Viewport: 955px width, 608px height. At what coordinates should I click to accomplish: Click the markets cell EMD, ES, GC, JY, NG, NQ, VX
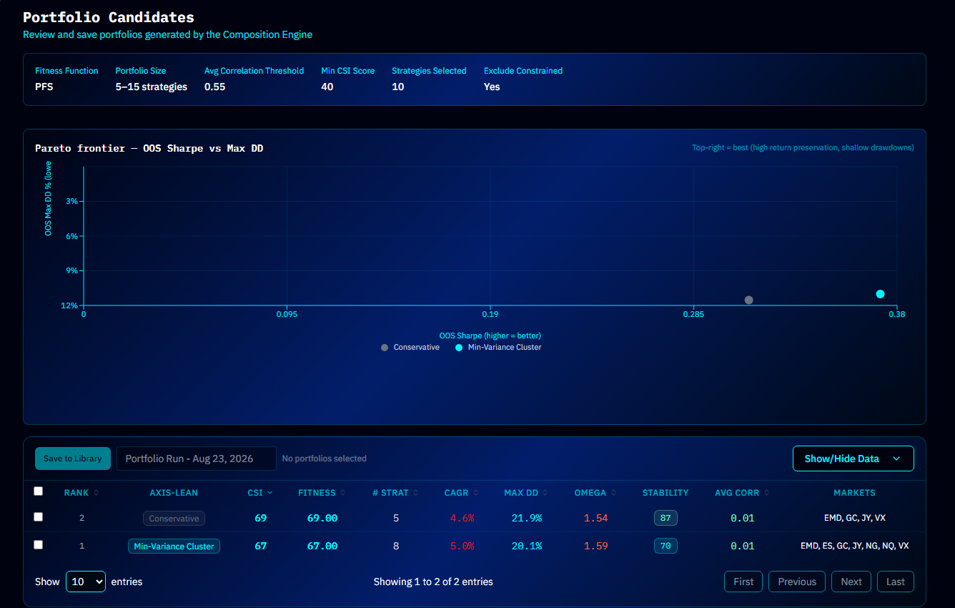[x=854, y=546]
